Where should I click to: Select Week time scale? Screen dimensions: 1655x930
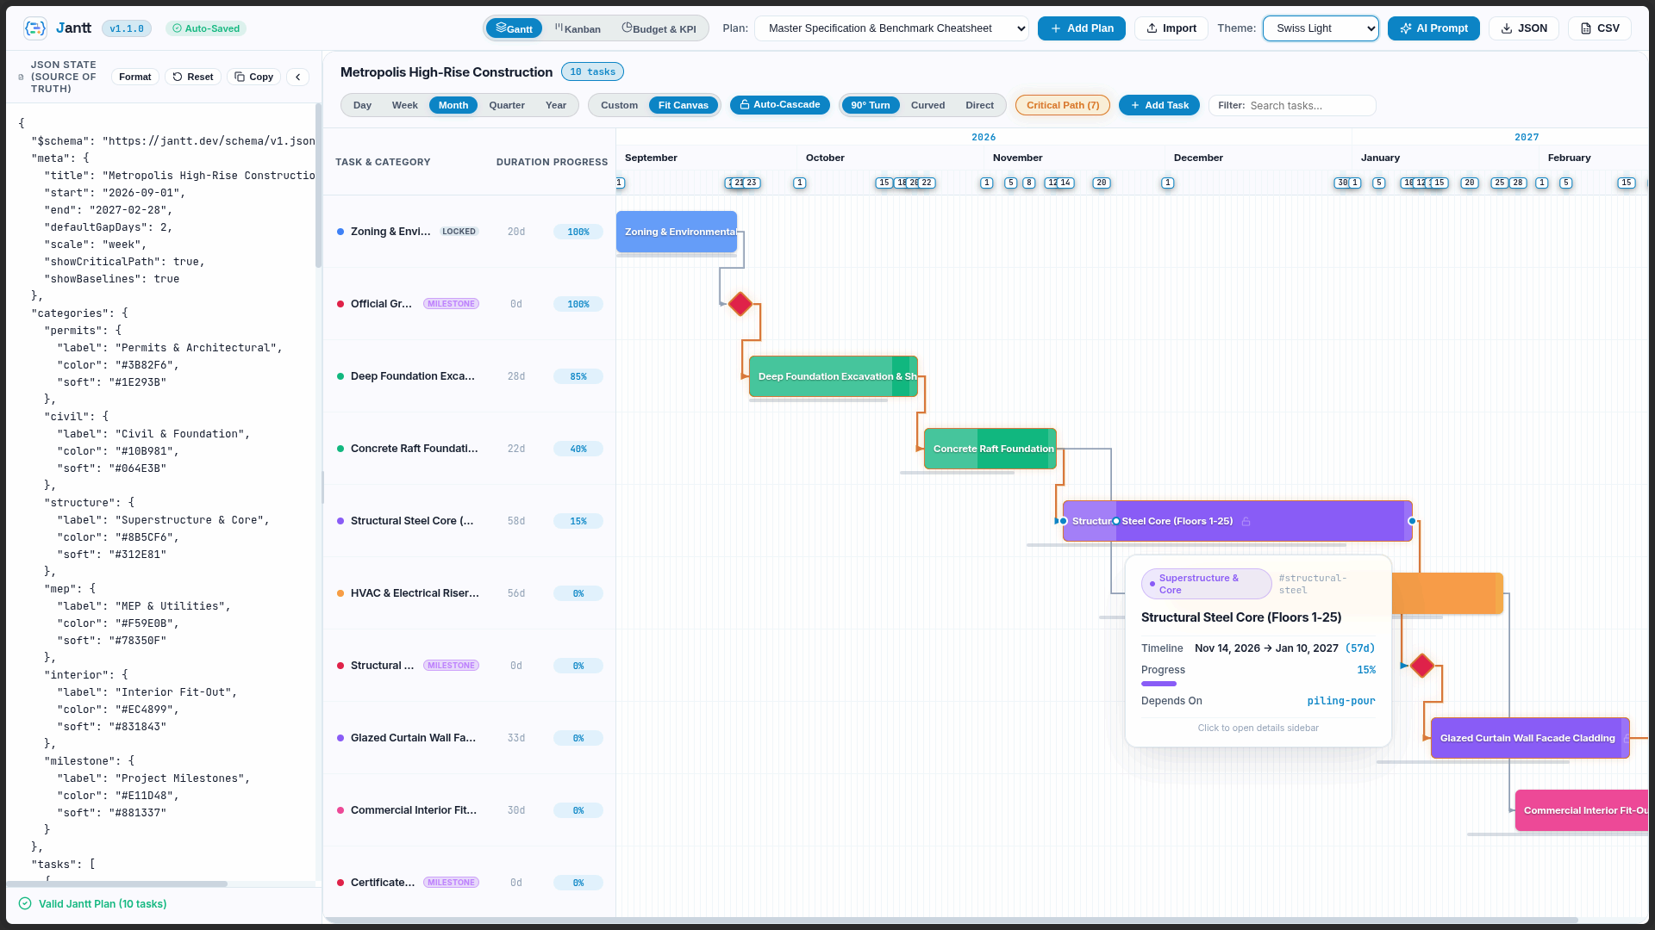pyautogui.click(x=405, y=105)
